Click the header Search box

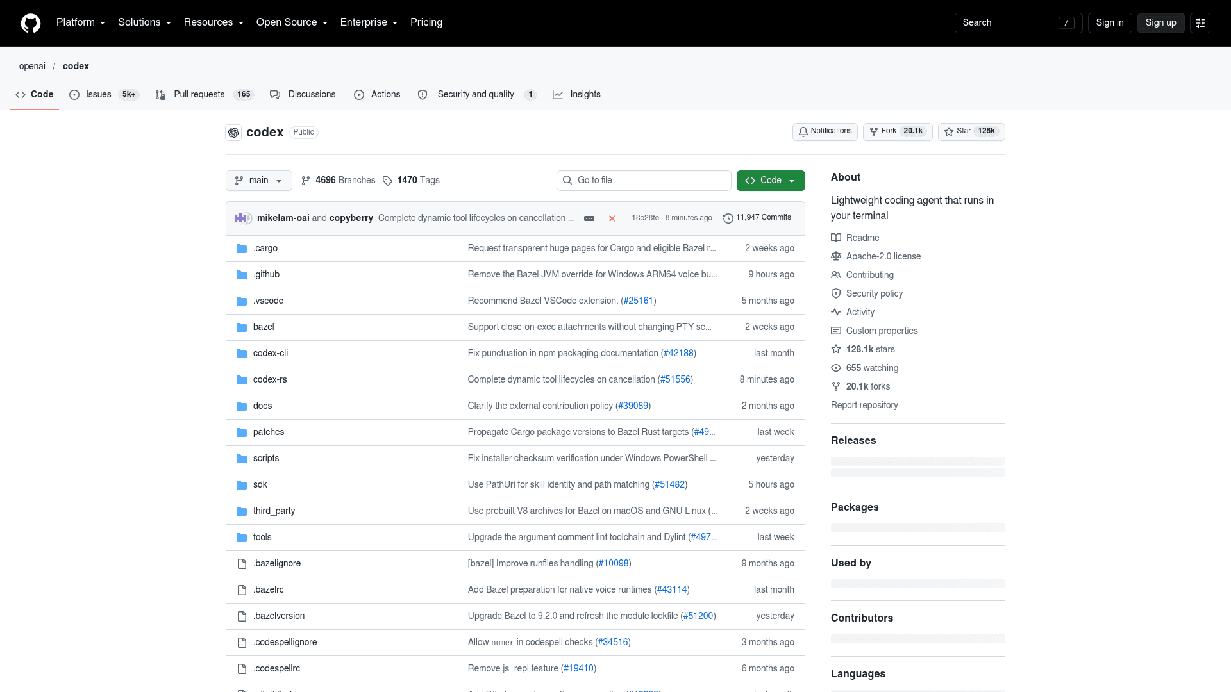tap(1018, 23)
